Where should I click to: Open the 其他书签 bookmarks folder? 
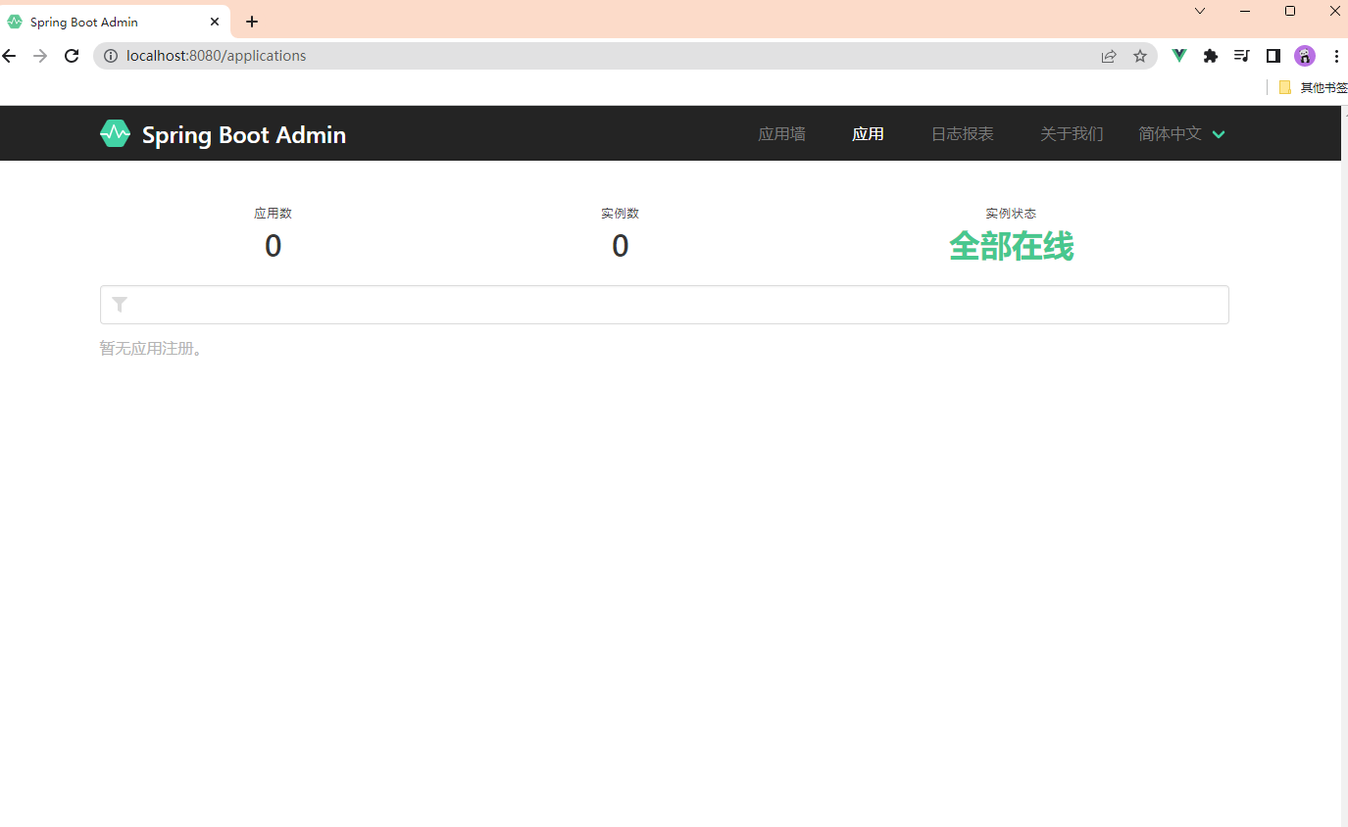click(1313, 87)
